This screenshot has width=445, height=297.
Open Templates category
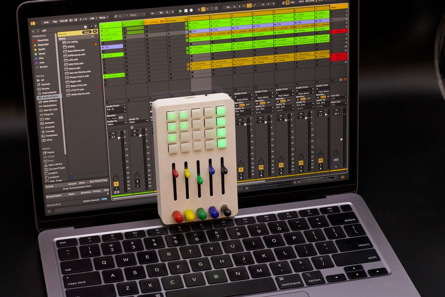tap(49, 136)
